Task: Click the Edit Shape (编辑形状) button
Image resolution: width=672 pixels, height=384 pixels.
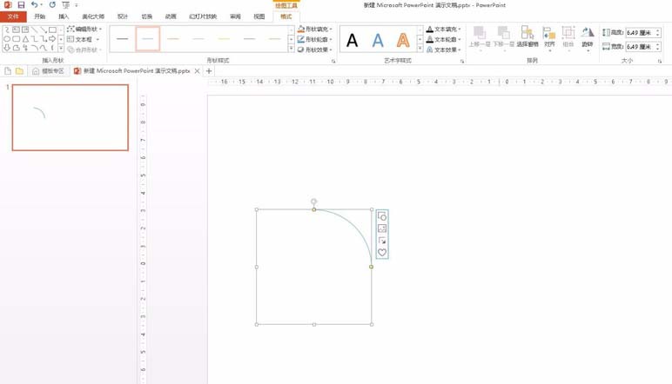Action: point(84,29)
